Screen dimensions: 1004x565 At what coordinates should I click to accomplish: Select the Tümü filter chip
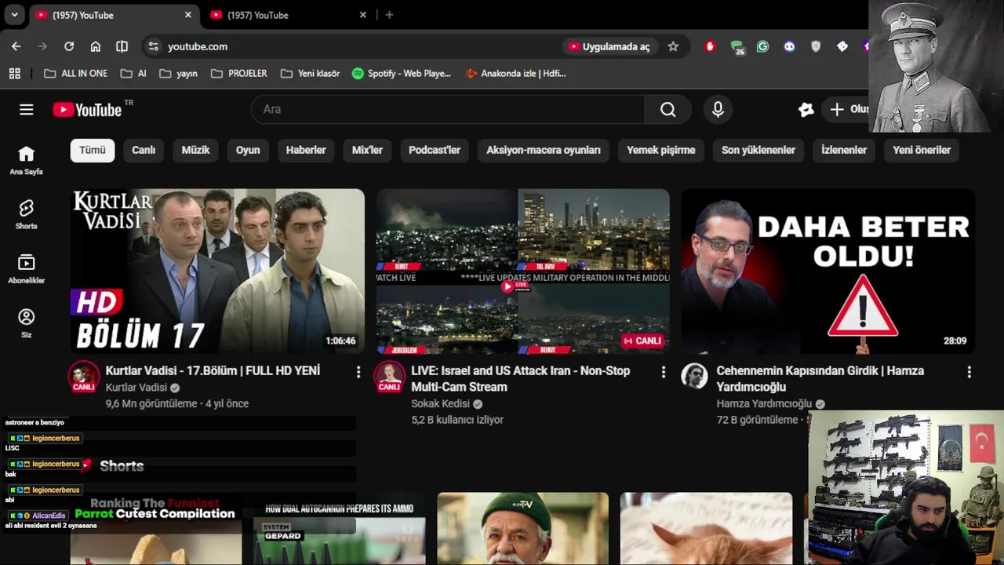point(93,150)
